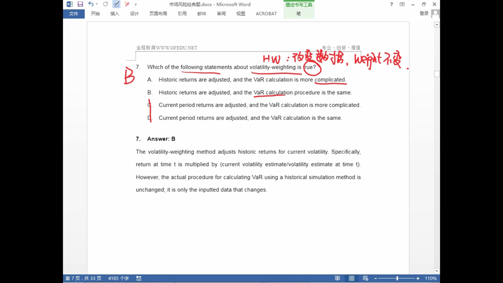Open the 文件 (File) tab

pos(74,14)
